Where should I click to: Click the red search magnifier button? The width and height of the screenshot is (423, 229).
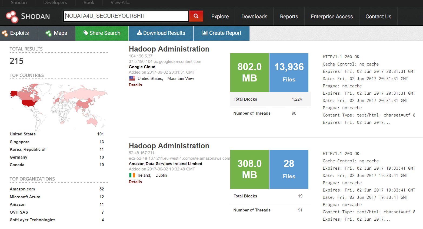[196, 16]
